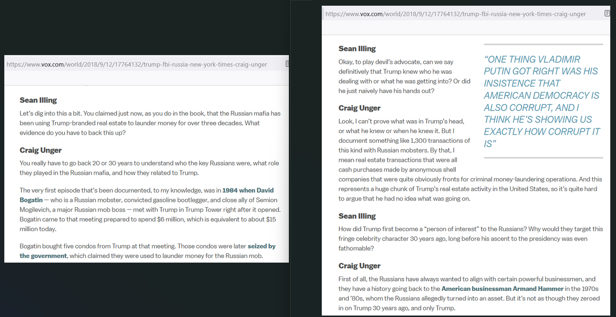Click text 'Look, I can't prove what was in Trump's head'
The height and width of the screenshot is (317, 616).
point(401,121)
